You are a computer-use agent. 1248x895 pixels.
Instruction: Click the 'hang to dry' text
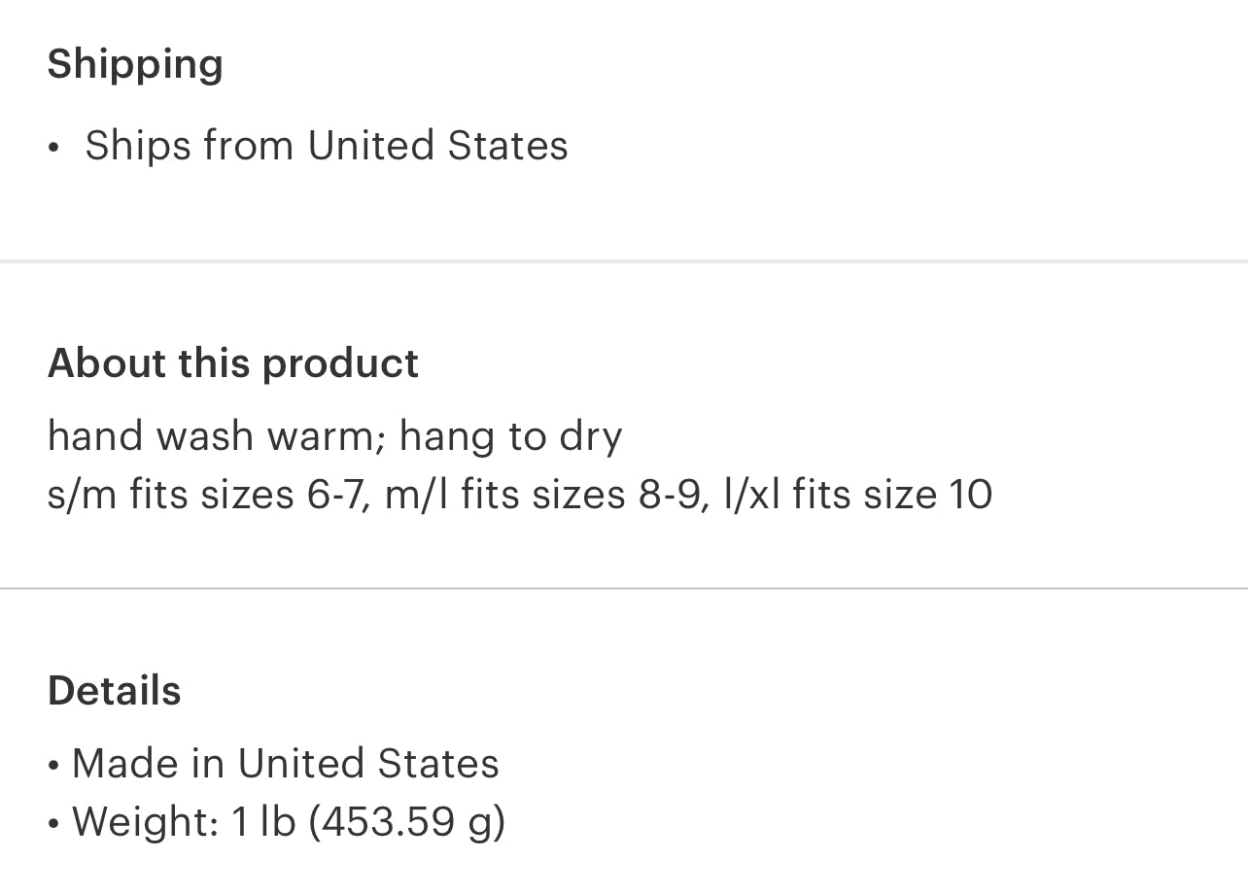click(x=510, y=435)
